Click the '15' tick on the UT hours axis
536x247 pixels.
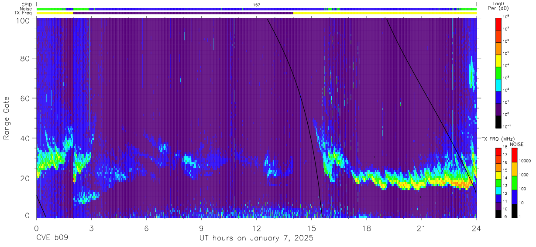pyautogui.click(x=312, y=228)
